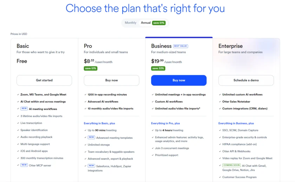The height and width of the screenshot is (182, 295).
Task: Click the COMING SOON badge in Enterprise
Action: pyautogui.click(x=231, y=165)
